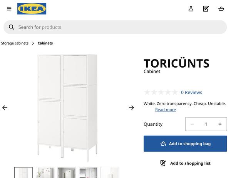Screen dimensions: 231x178
Task: Click Add to shopping bag button
Action: click(185, 144)
